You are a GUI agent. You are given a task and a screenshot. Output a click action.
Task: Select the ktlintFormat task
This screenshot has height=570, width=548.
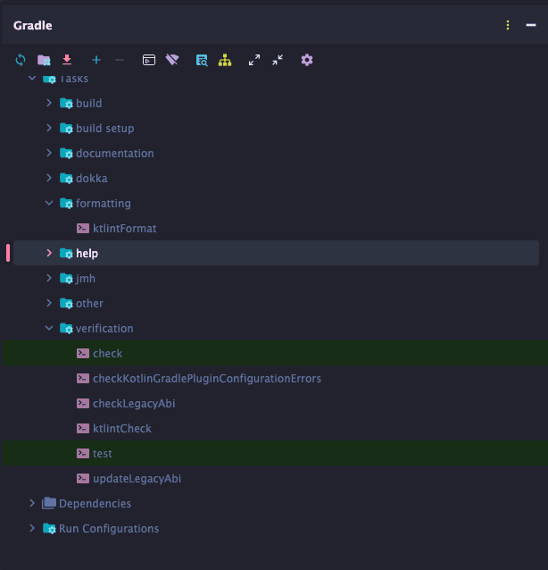pyautogui.click(x=124, y=229)
